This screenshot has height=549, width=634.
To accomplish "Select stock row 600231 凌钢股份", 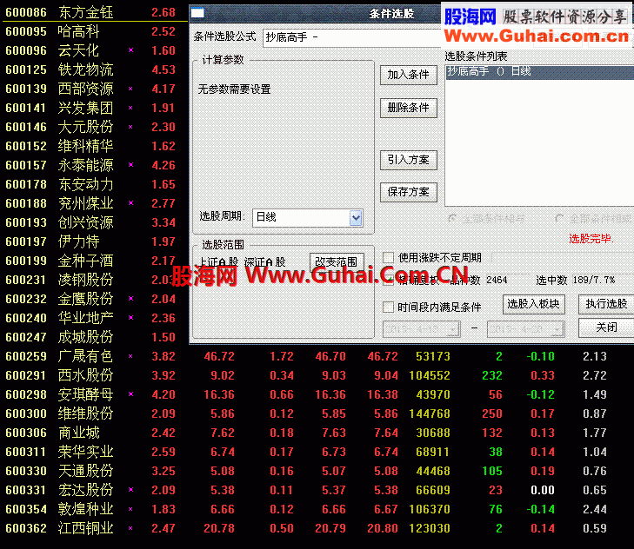I will (90, 280).
